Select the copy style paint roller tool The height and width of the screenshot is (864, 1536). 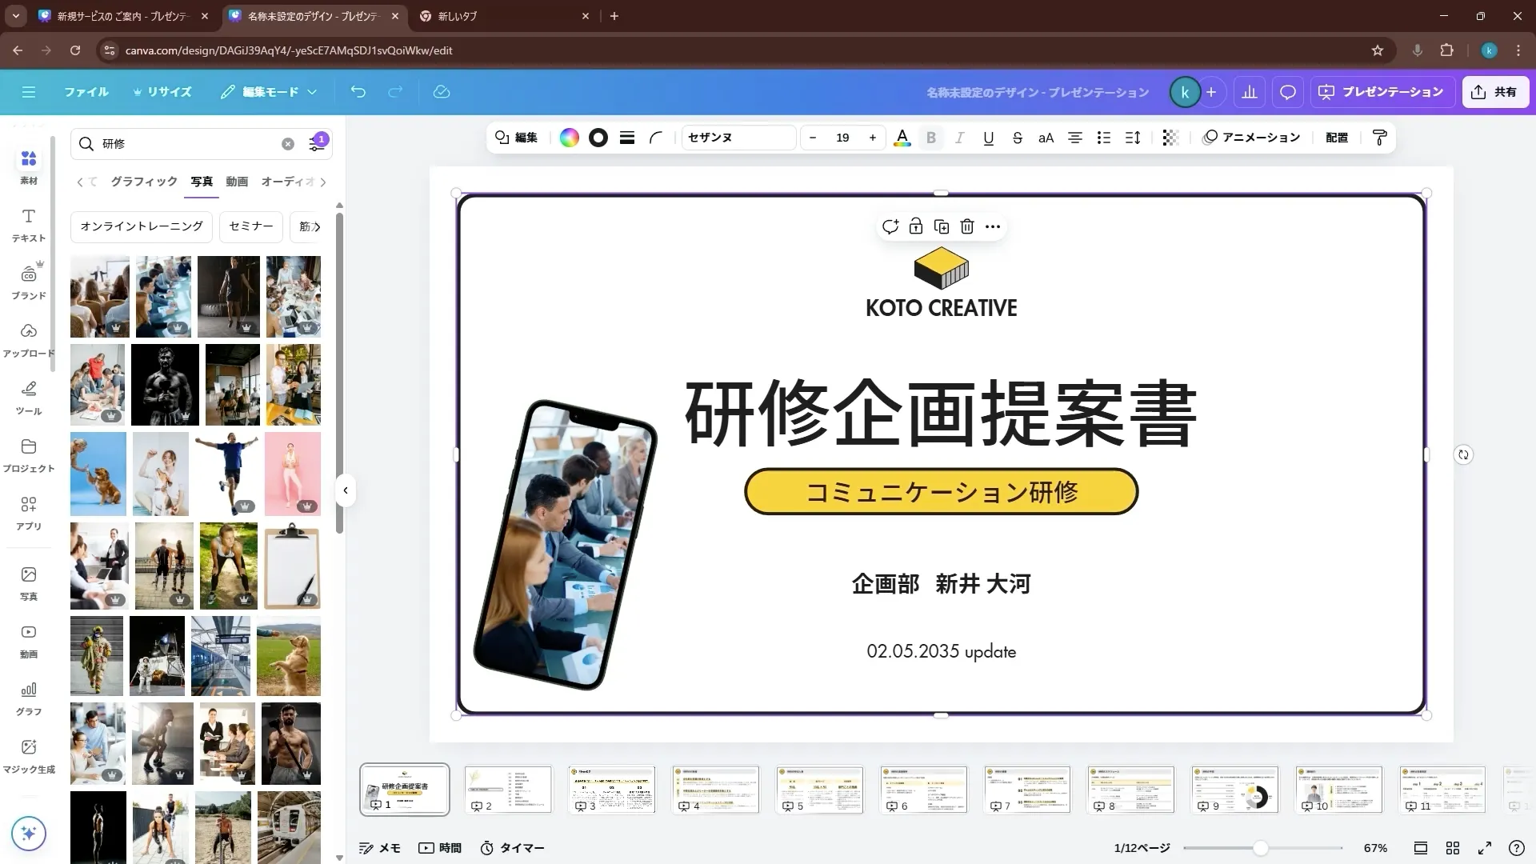click(x=1378, y=138)
